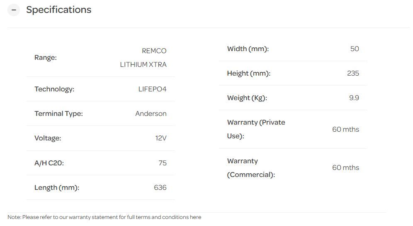Select the 235 height value

[x=353, y=74]
